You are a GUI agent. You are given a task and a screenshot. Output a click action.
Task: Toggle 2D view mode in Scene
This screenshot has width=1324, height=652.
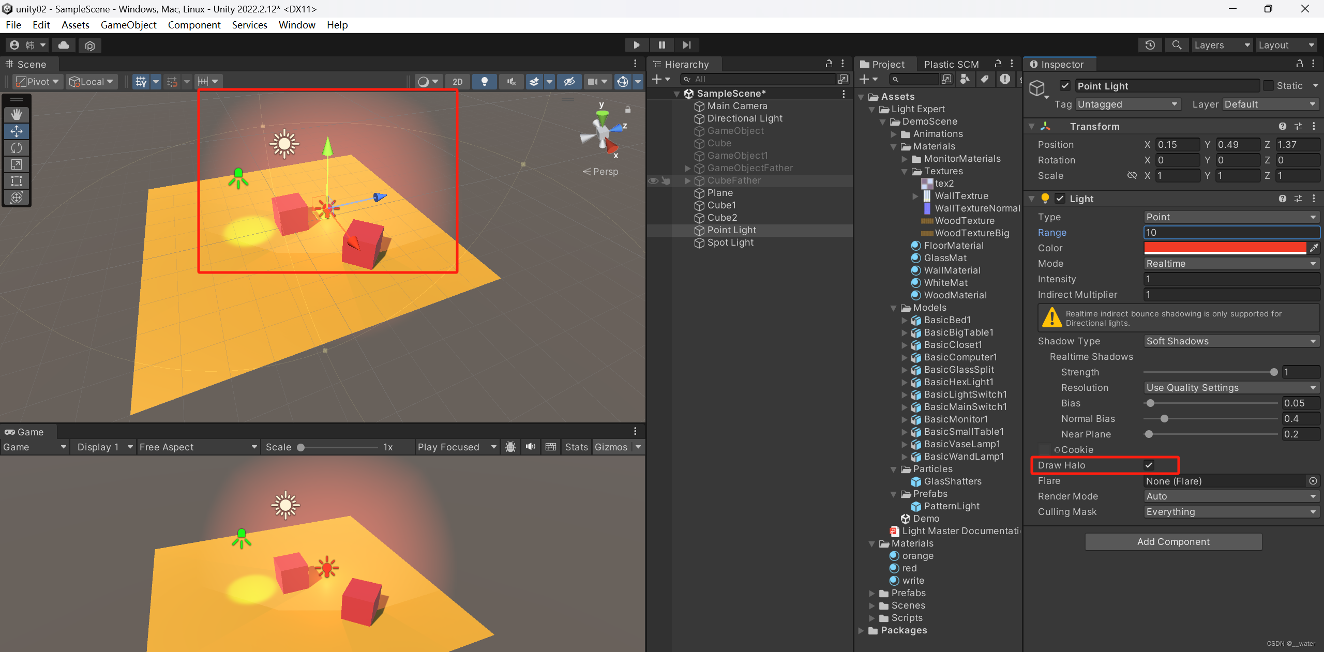(x=458, y=82)
